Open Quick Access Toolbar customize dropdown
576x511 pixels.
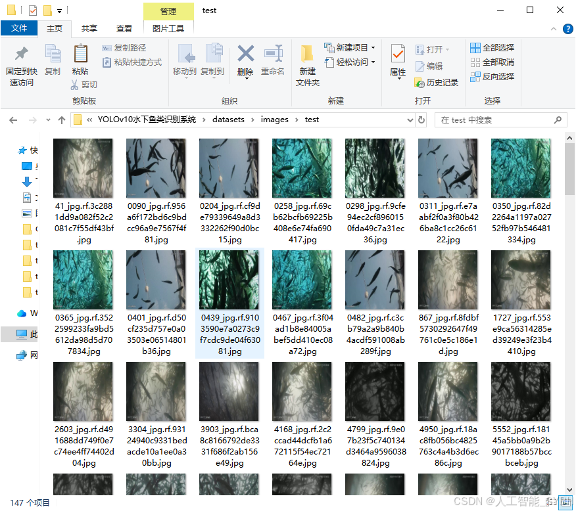tap(60, 11)
